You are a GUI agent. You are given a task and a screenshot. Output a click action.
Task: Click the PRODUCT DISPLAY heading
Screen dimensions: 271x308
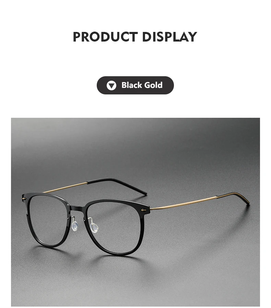click(x=135, y=37)
